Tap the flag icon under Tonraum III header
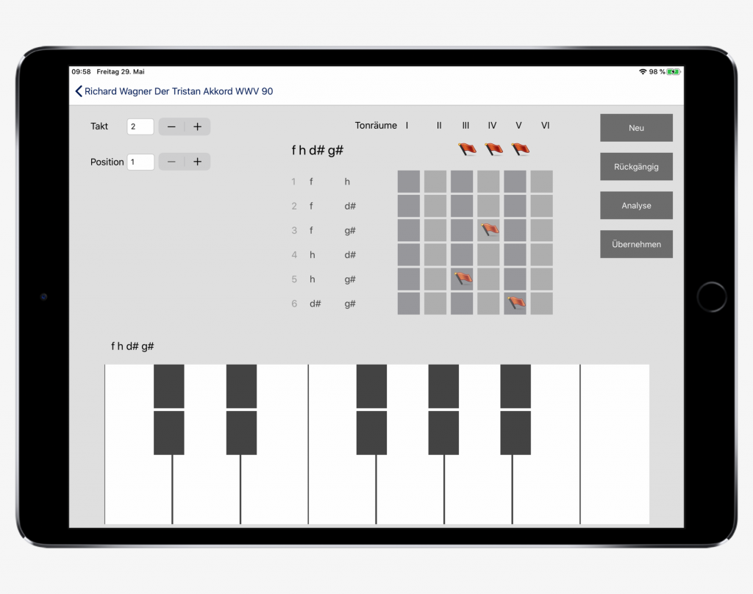The width and height of the screenshot is (753, 594). pos(468,149)
